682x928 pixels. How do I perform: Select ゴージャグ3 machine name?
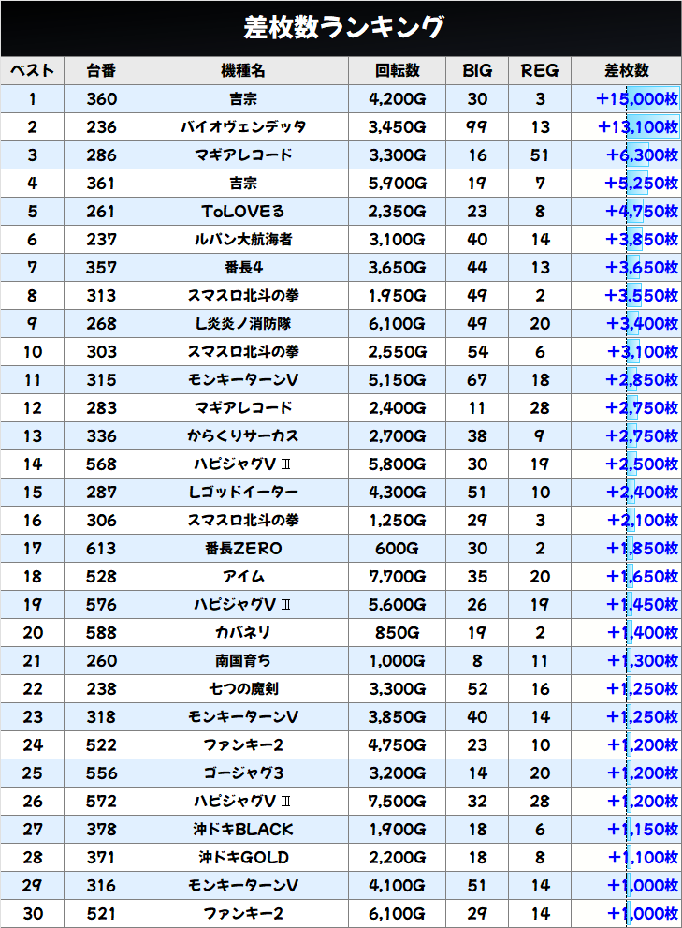pyautogui.click(x=243, y=773)
